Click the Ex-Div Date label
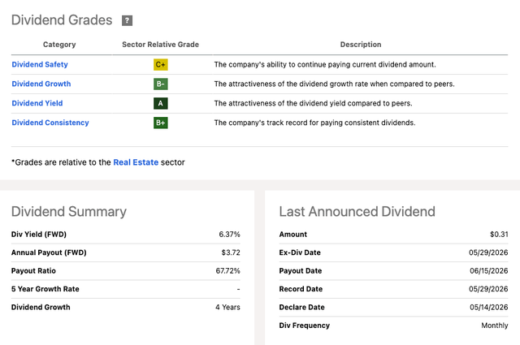Viewport: 520px width, 345px height. (300, 252)
